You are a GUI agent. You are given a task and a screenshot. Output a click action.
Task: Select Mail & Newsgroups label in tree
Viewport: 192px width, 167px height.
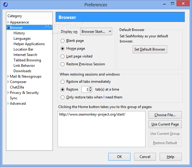tap(25, 76)
